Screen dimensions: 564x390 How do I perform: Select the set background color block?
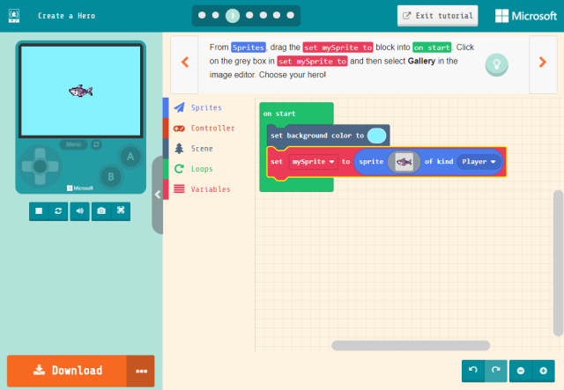[316, 136]
